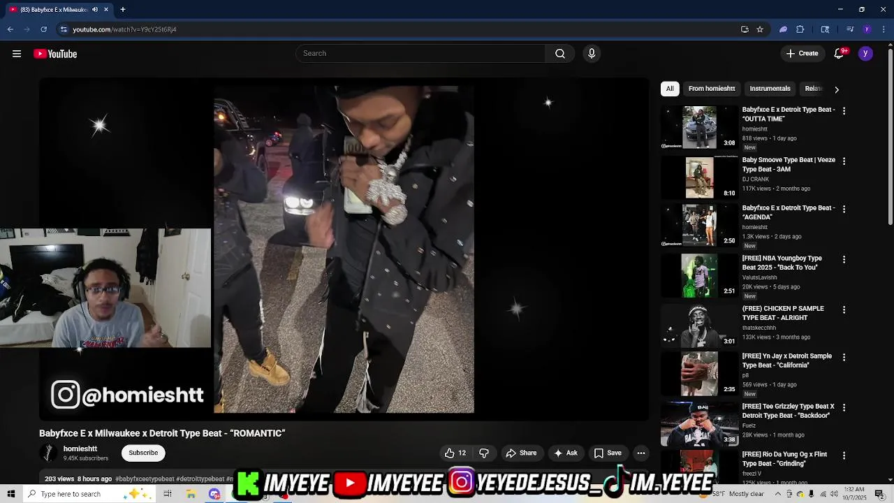View site information icon in address bar
Screen dimensions: 894x503
[64, 29]
